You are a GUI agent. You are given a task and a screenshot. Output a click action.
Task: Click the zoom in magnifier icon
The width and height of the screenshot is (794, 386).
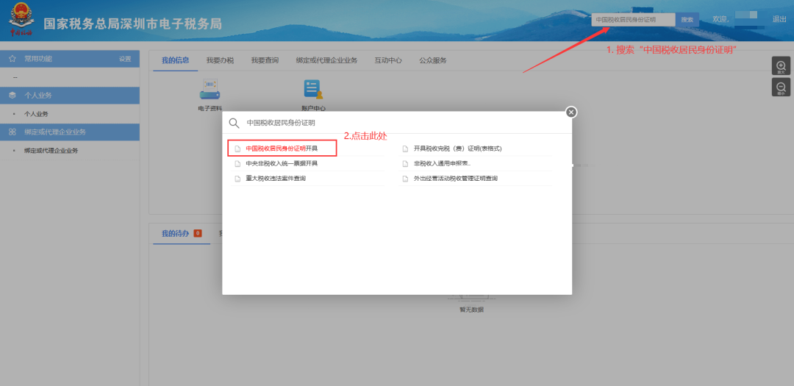781,66
